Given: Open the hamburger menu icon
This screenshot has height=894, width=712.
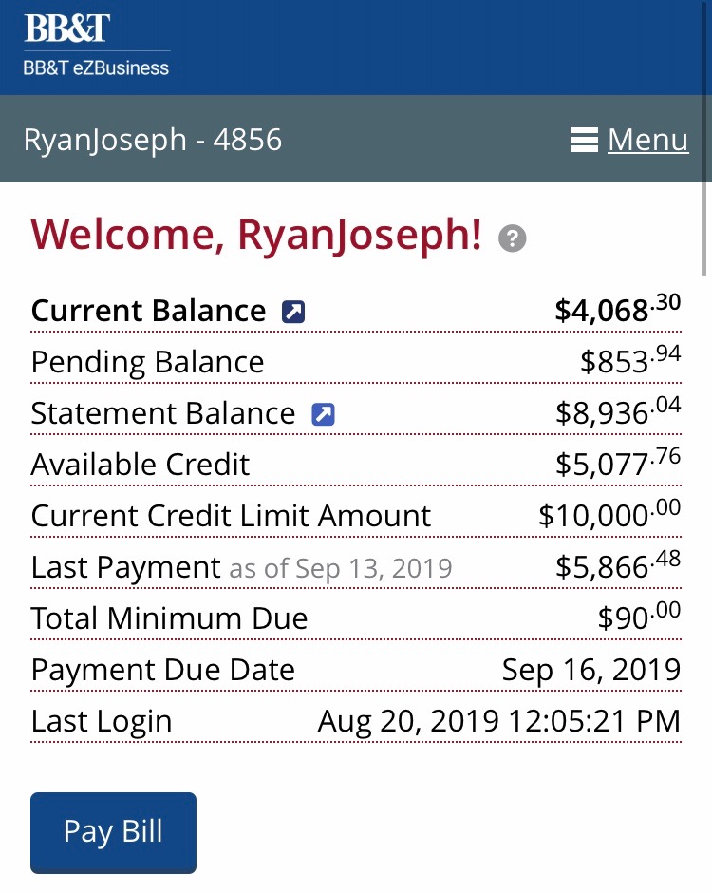Looking at the screenshot, I should [584, 141].
